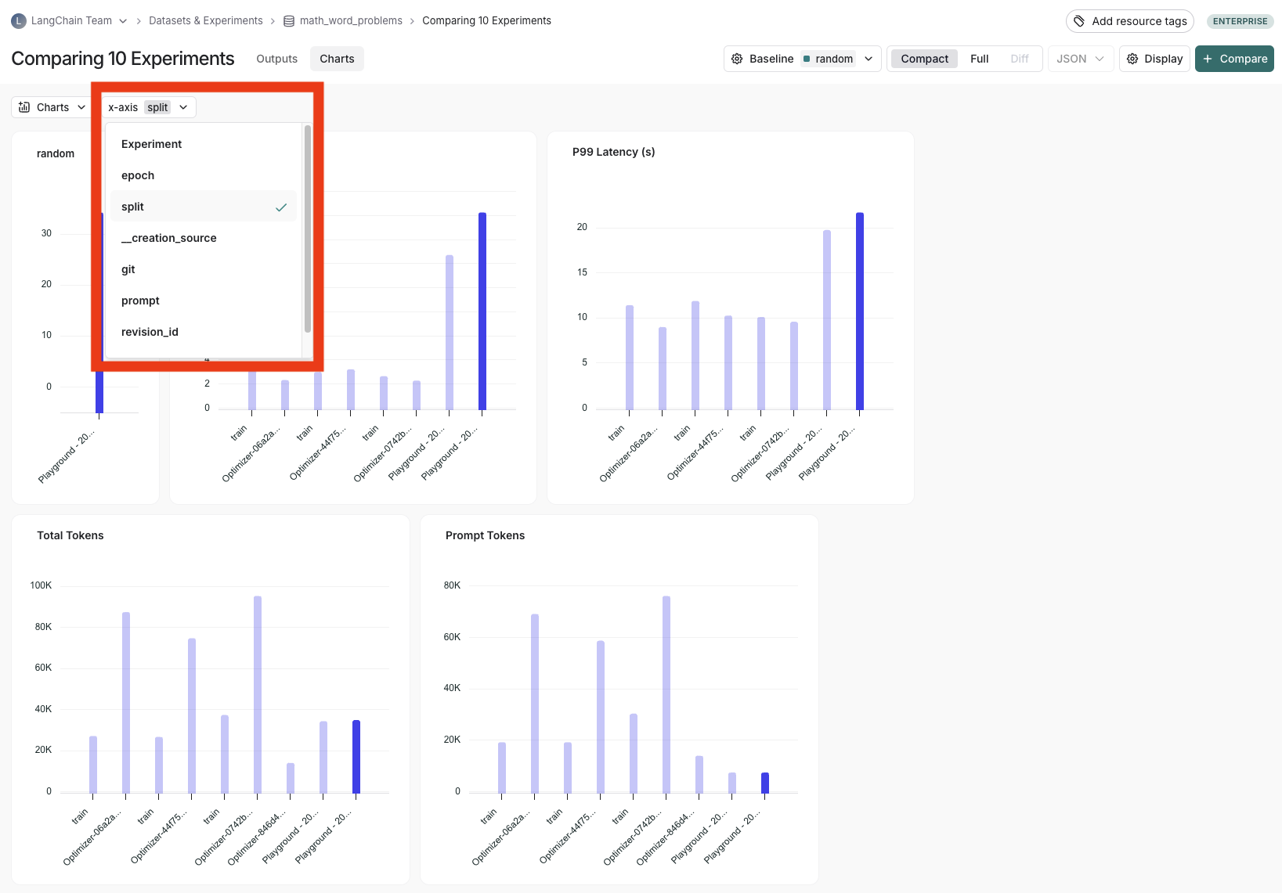Click the database icon next to math_word_problems
This screenshot has width=1282, height=893.
coord(287,20)
